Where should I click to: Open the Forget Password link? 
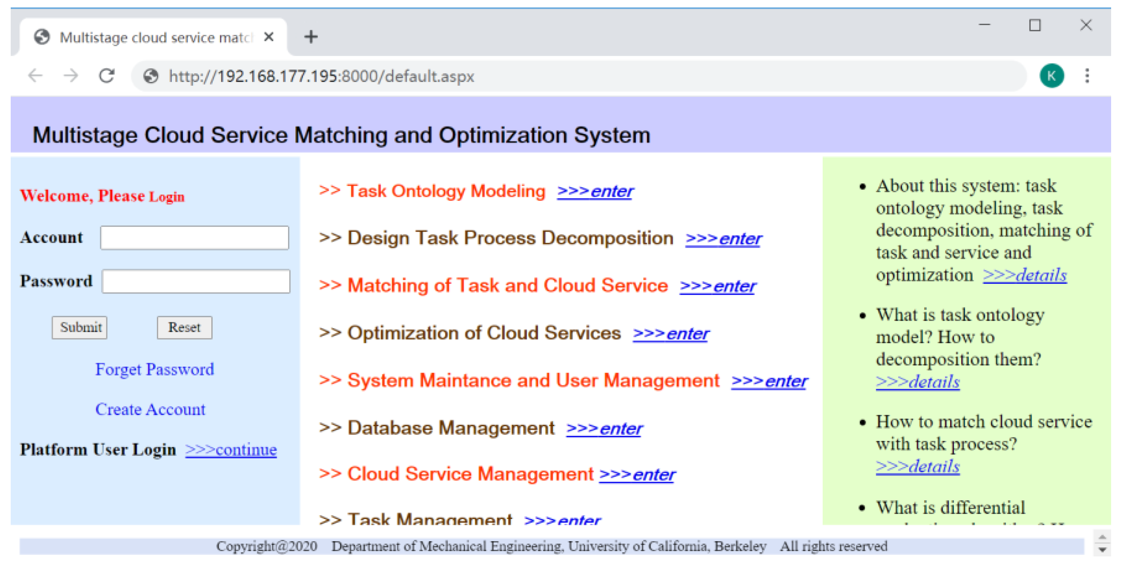(x=154, y=369)
